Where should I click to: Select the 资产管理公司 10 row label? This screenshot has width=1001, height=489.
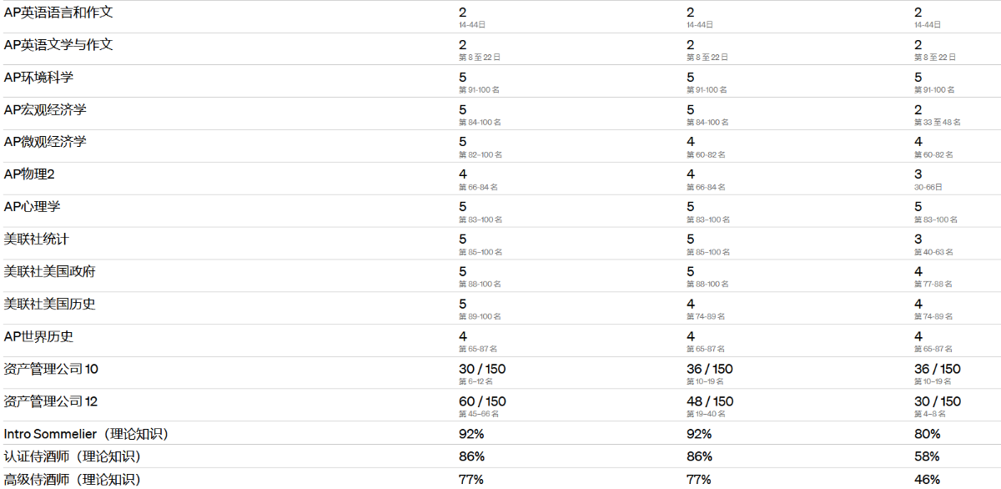51,369
